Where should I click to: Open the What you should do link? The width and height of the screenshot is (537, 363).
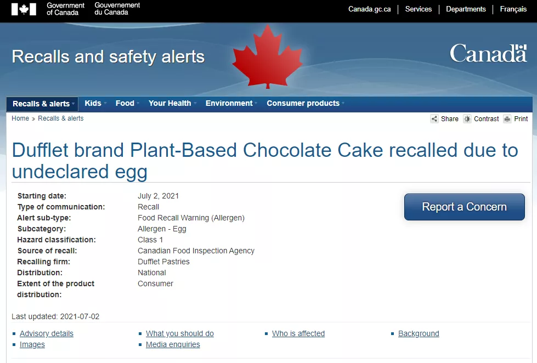(180, 333)
